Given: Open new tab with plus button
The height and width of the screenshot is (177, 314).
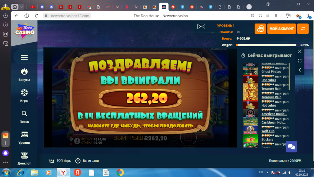Looking at the screenshot, I should 249,7.
